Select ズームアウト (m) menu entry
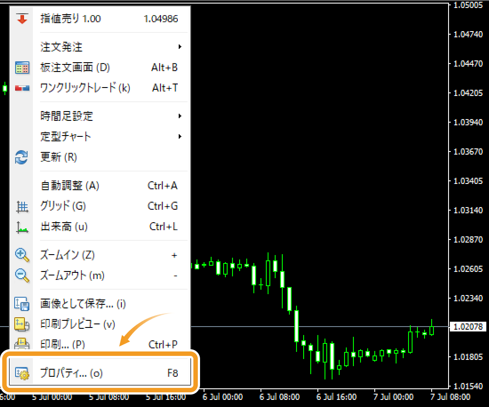The image size is (489, 407). pyautogui.click(x=100, y=276)
